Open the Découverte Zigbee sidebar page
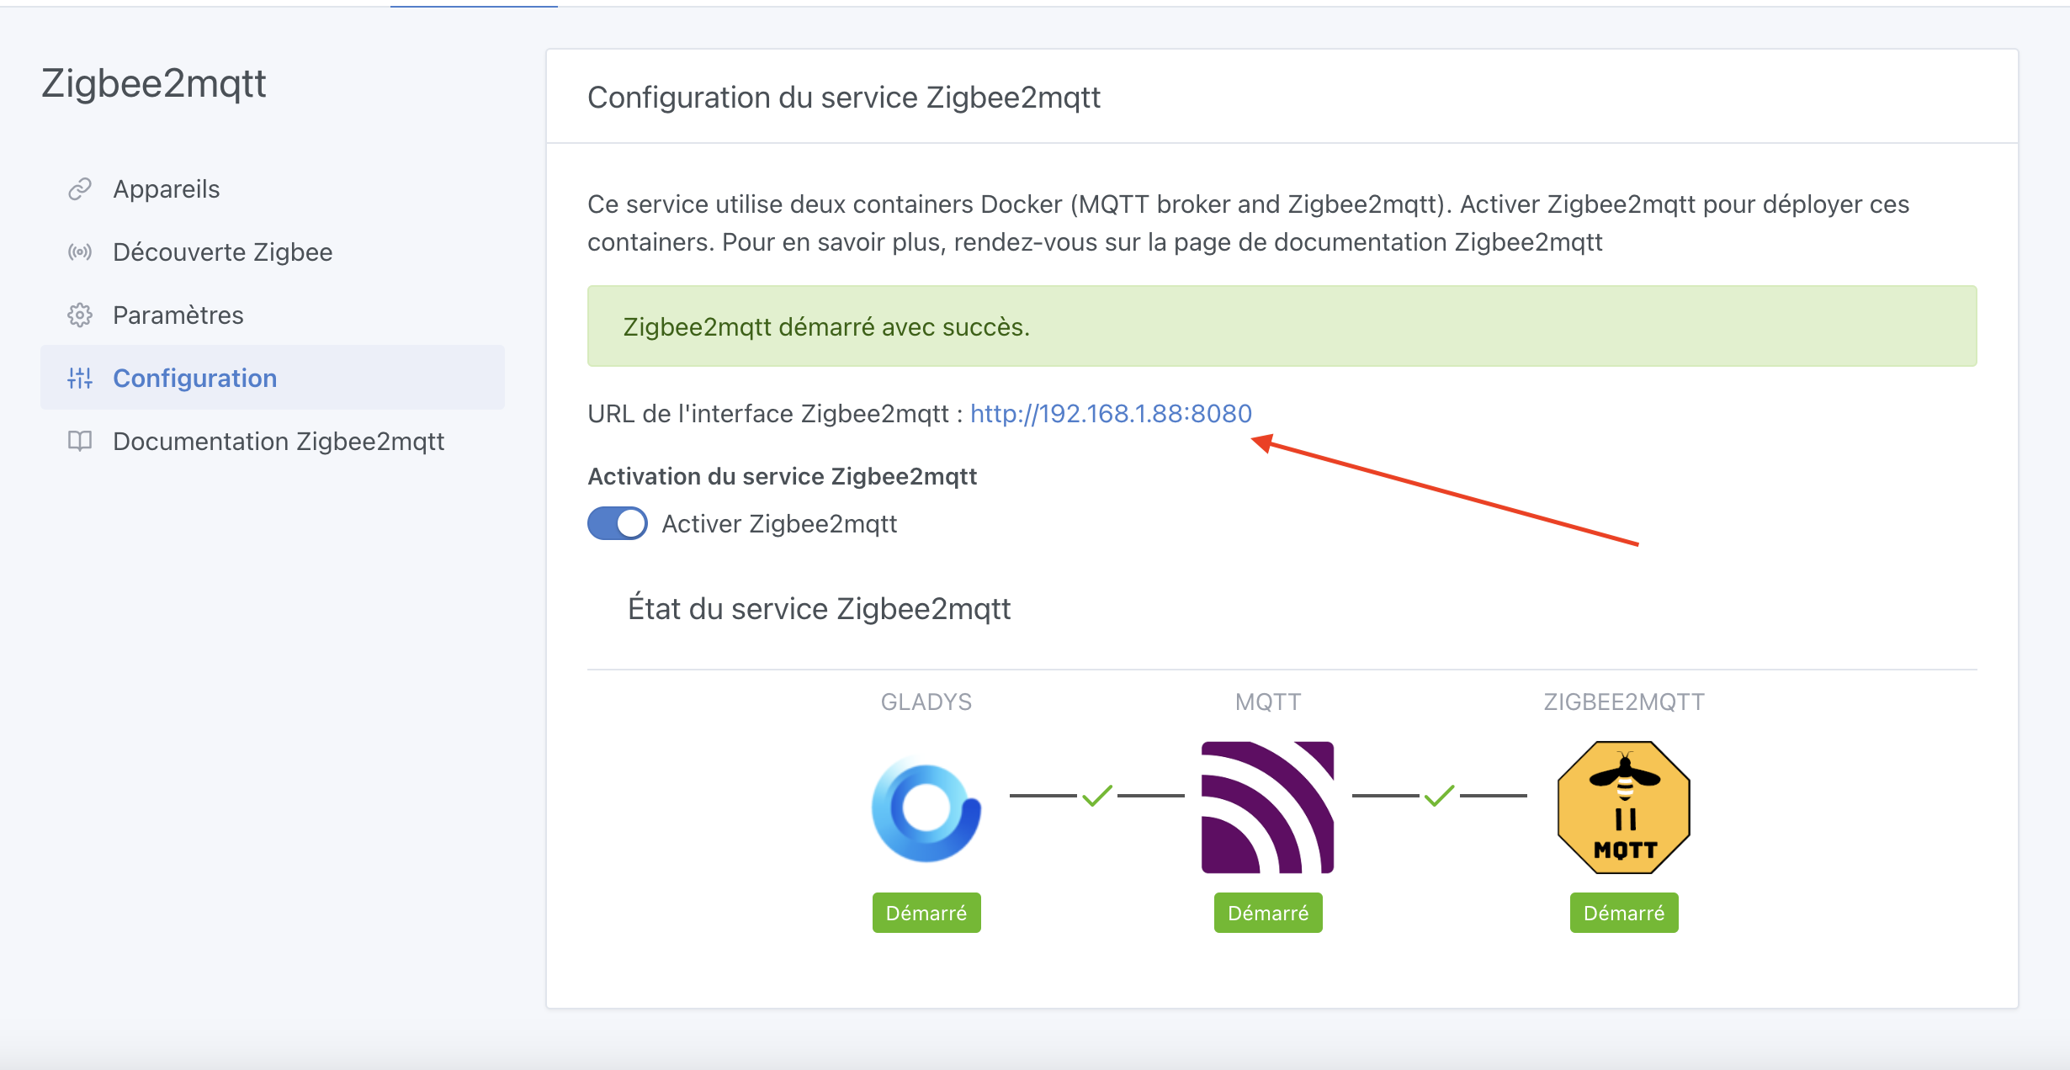This screenshot has height=1070, width=2070. pos(222,252)
